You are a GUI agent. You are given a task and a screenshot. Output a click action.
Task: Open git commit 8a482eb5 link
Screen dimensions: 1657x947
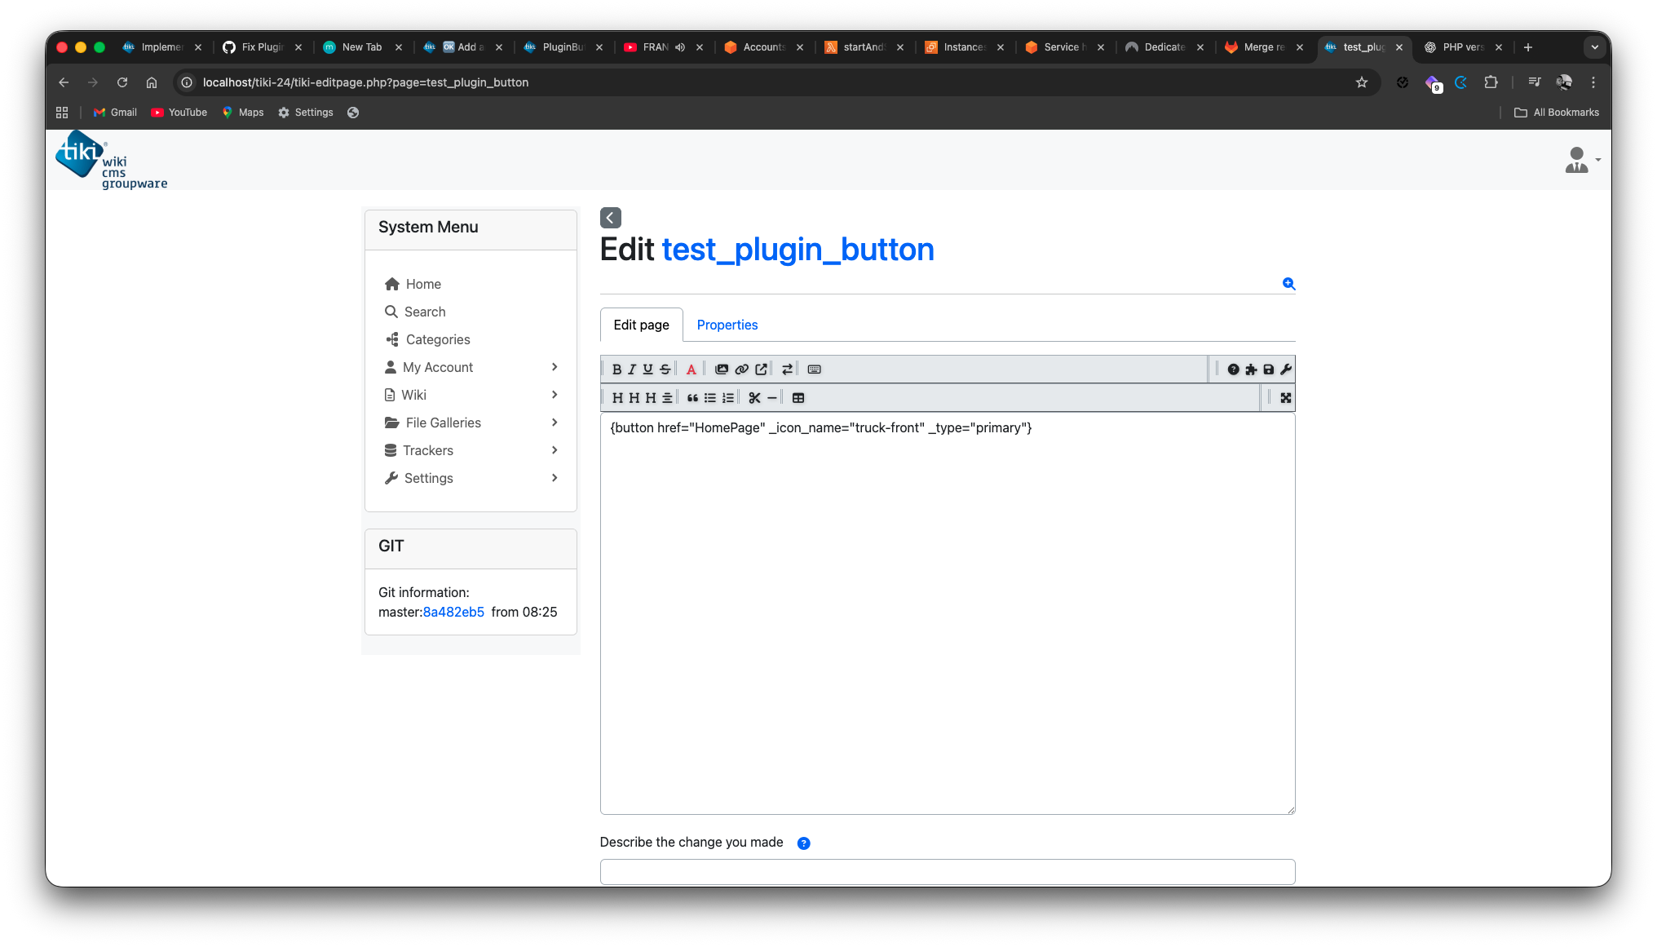point(453,612)
